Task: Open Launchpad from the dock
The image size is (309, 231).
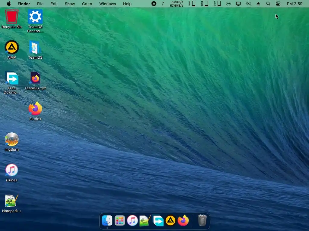Action: (x=119, y=220)
